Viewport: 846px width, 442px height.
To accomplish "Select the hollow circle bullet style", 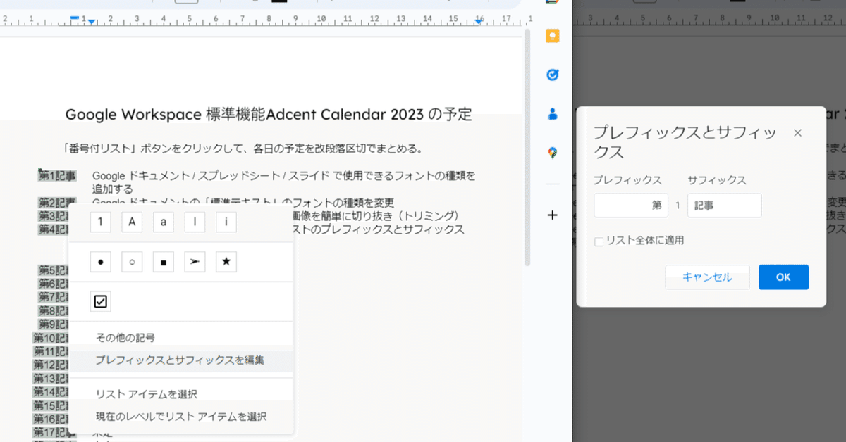I will click(131, 261).
